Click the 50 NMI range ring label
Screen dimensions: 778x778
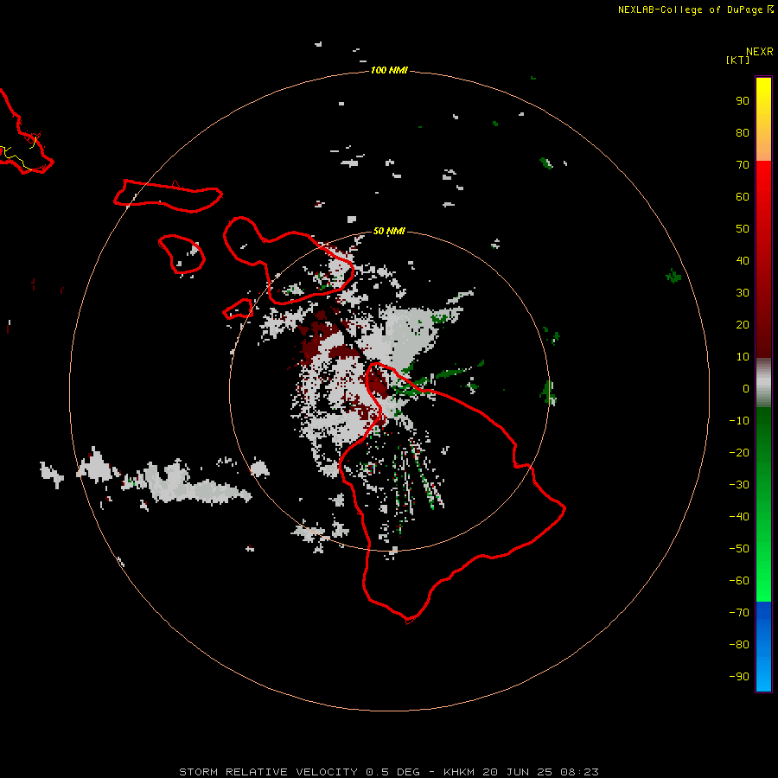click(x=389, y=231)
